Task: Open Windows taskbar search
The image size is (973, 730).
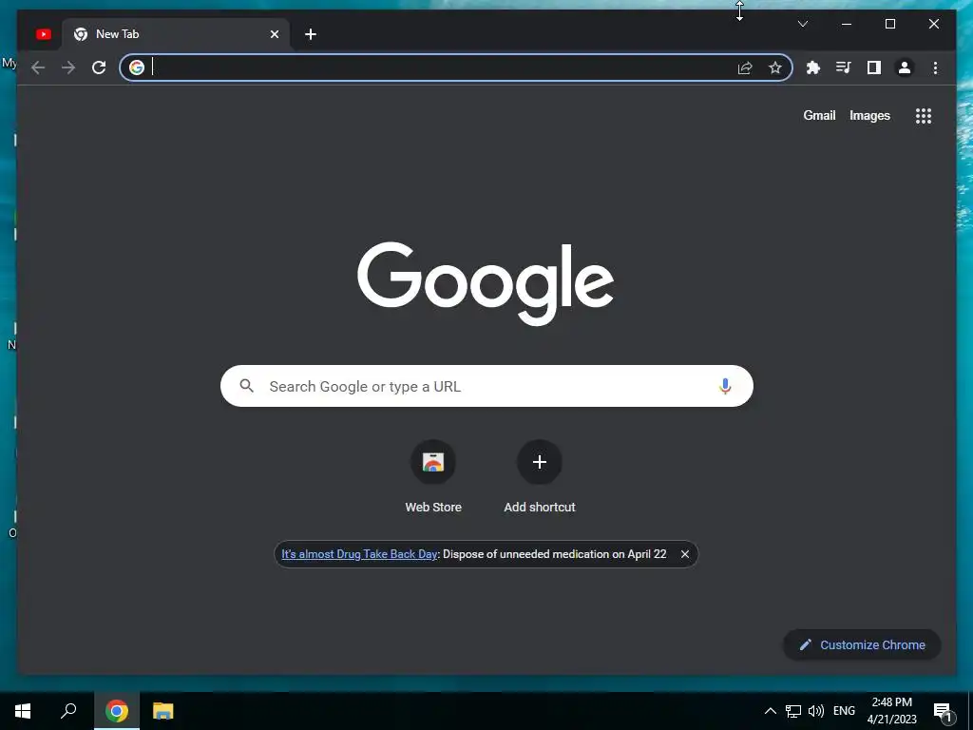Action: pyautogui.click(x=68, y=711)
